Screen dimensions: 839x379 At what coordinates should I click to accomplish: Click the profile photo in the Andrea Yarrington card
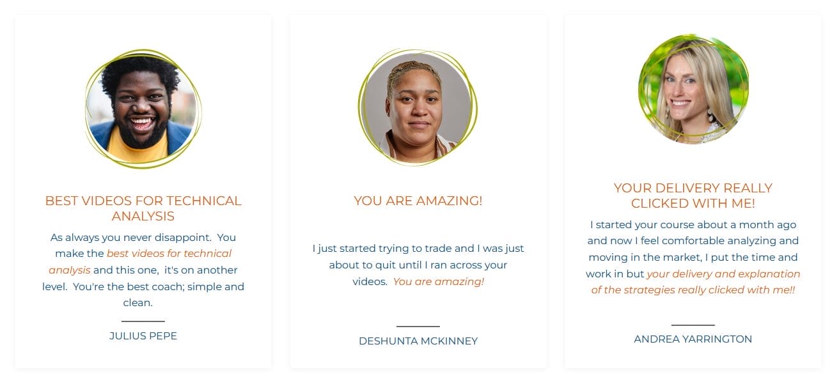(693, 89)
